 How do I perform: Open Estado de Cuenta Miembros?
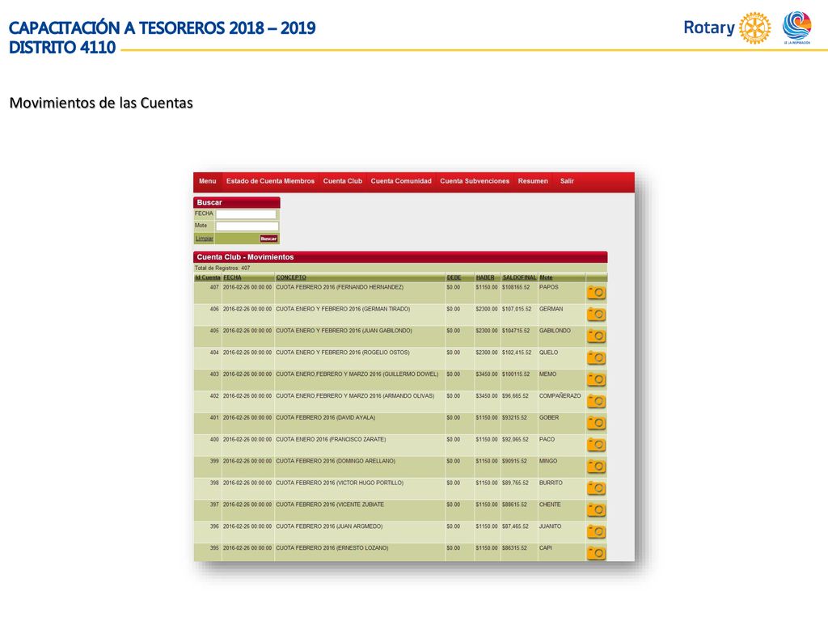[270, 181]
